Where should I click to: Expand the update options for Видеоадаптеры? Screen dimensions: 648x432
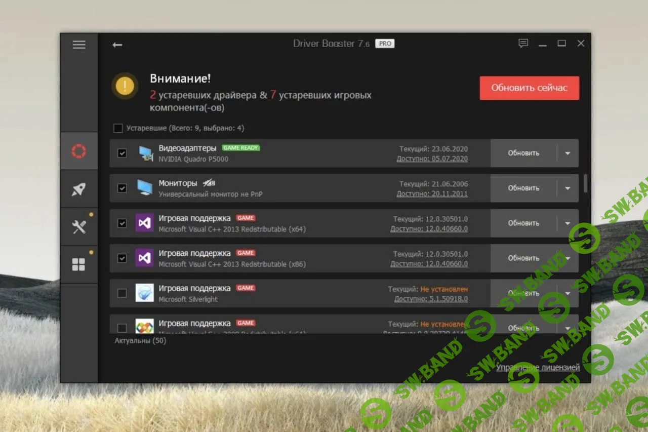[x=568, y=152]
